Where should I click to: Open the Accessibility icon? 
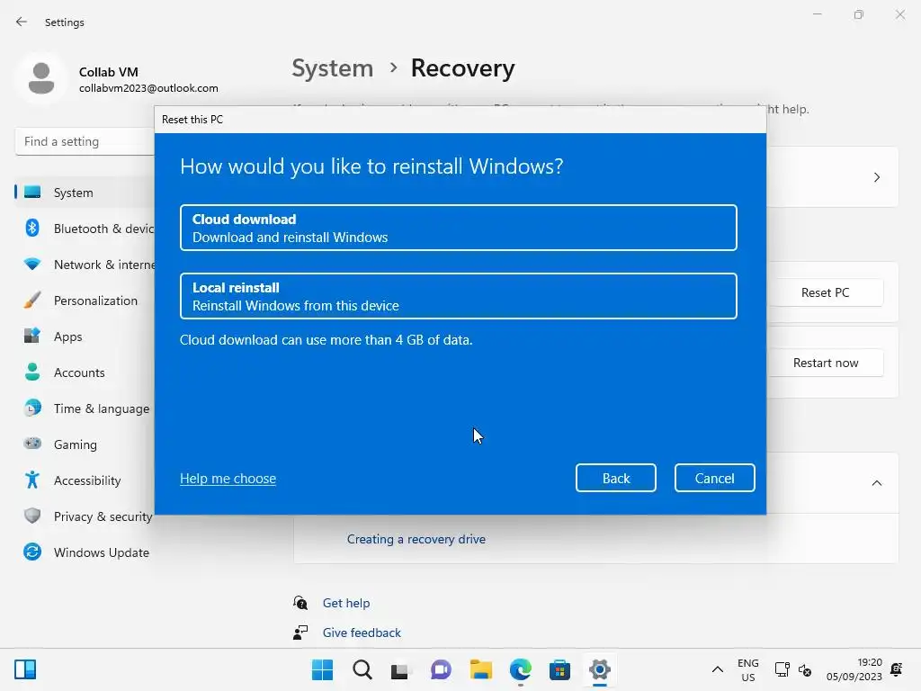pyautogui.click(x=32, y=480)
